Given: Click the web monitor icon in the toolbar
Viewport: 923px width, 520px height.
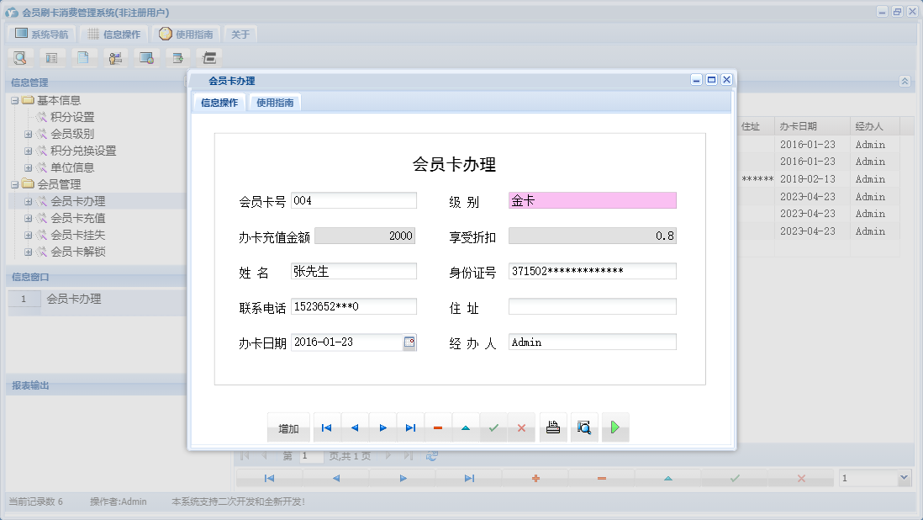Looking at the screenshot, I should click(x=147, y=57).
